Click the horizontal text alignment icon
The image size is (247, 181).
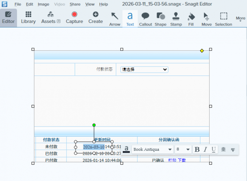[x=223, y=149]
